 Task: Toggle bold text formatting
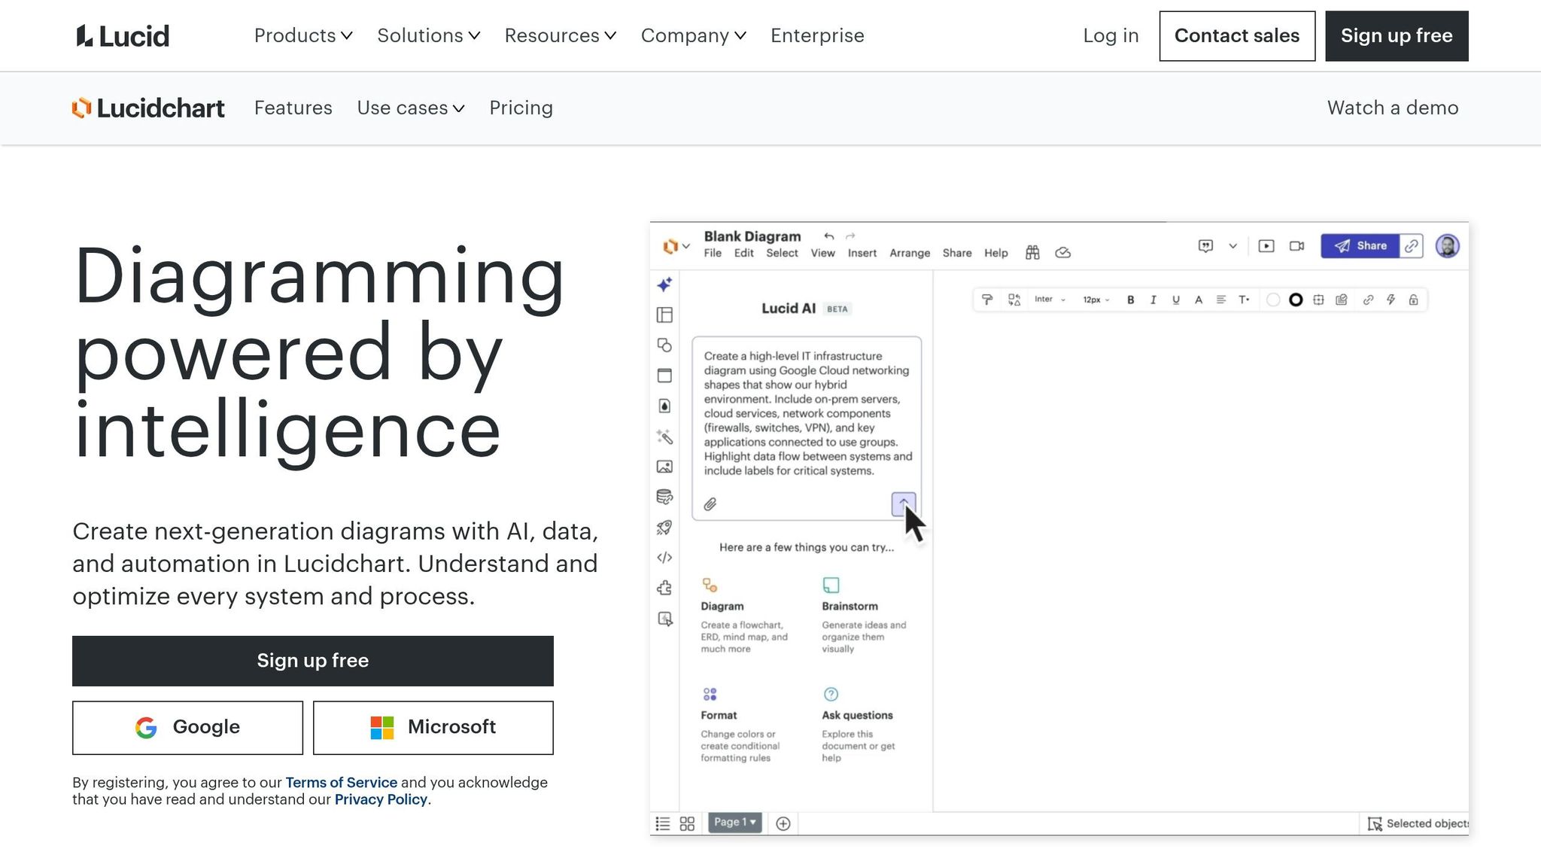click(x=1130, y=300)
